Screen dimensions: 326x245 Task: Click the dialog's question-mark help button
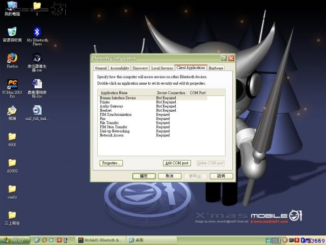224,58
